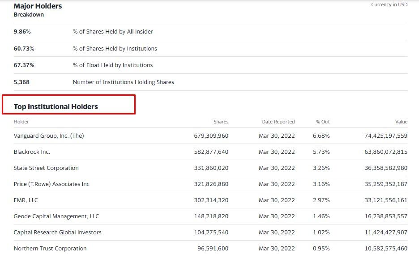Screen dimensions: 419x254
Task: Select State Street's 3.26% value
Action: [x=321, y=168]
